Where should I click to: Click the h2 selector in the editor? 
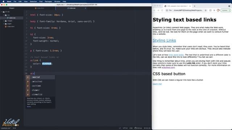pyautogui.click(x=32, y=34)
